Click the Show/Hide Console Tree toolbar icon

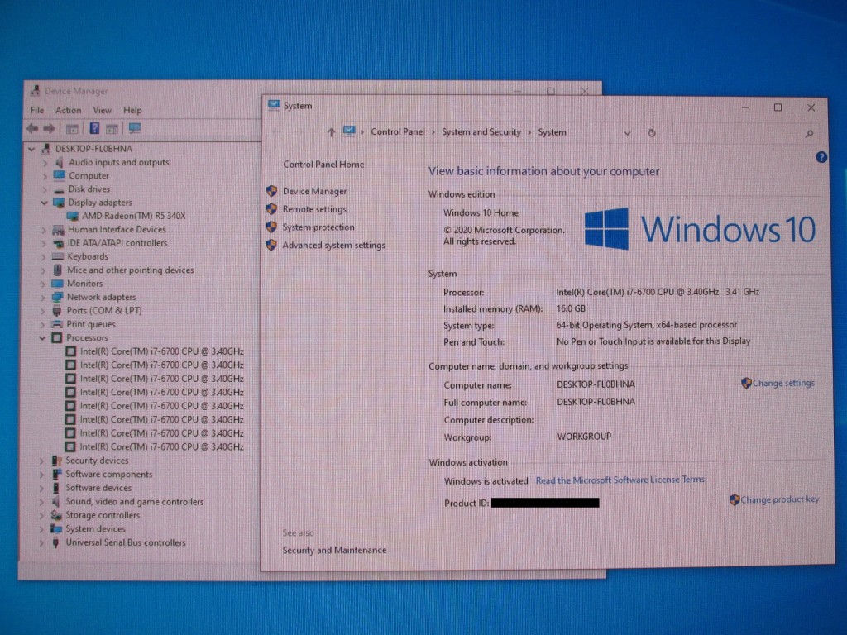72,128
